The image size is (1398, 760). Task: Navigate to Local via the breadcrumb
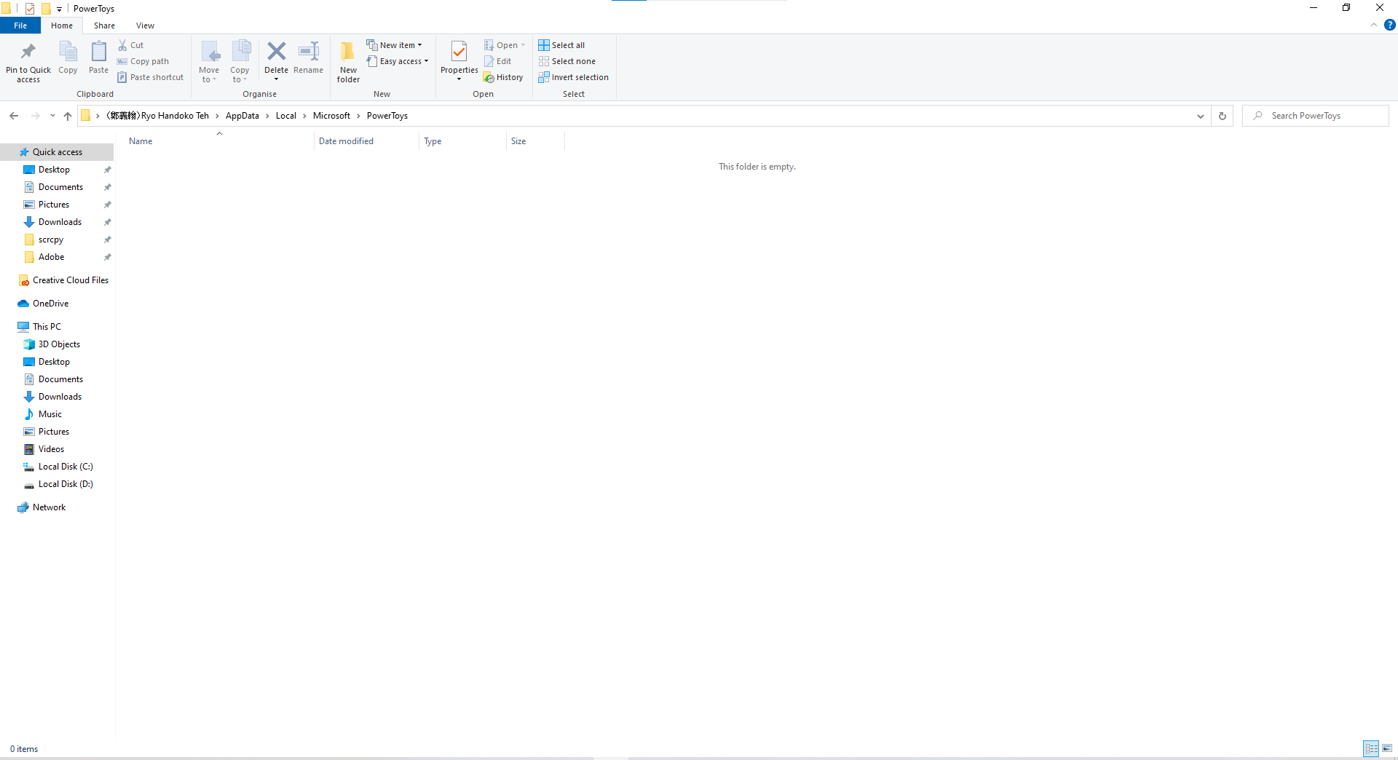pyautogui.click(x=285, y=116)
